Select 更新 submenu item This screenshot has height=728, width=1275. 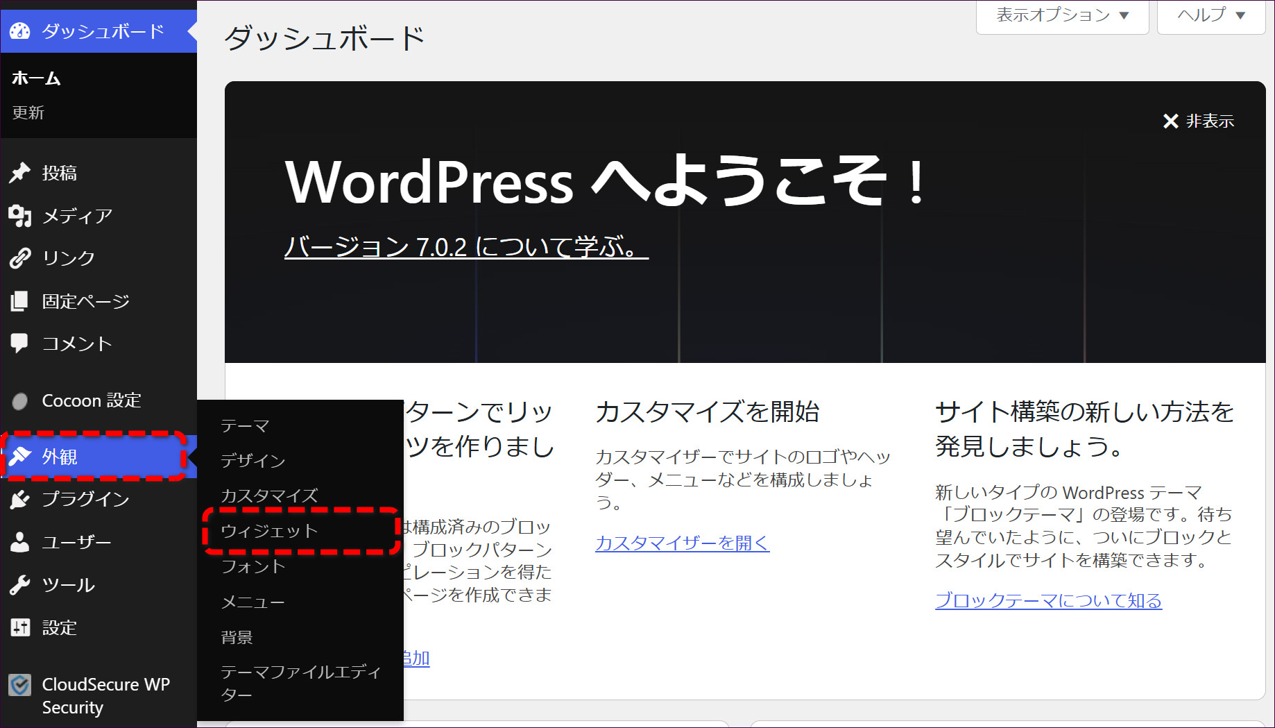tap(28, 112)
